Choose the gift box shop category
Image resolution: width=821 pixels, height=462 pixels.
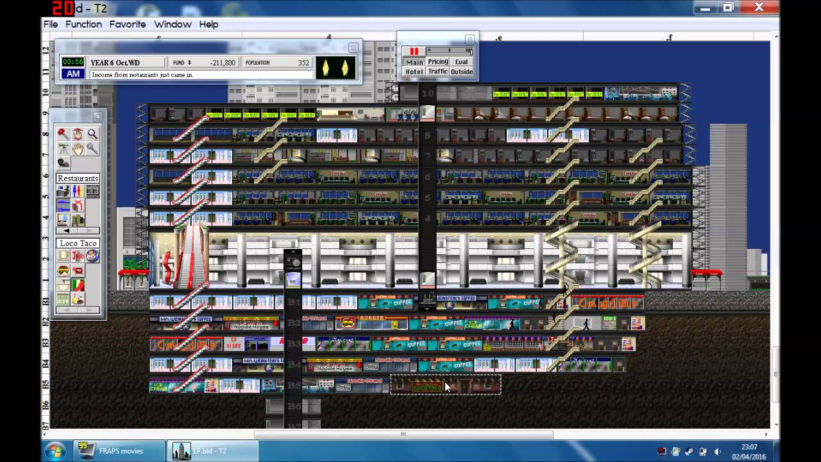(78, 205)
